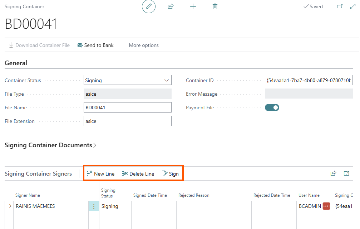Maximize the Signers subpage icon
The image size is (360, 229).
tap(346, 173)
